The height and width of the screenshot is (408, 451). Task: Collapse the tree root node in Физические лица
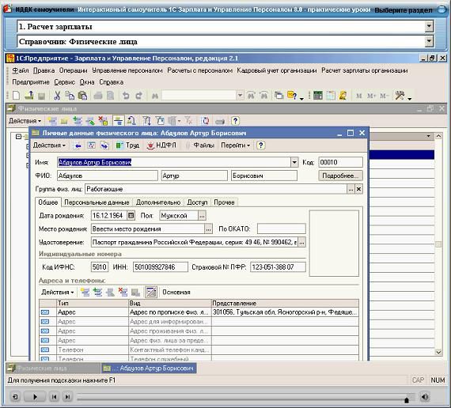point(19,137)
